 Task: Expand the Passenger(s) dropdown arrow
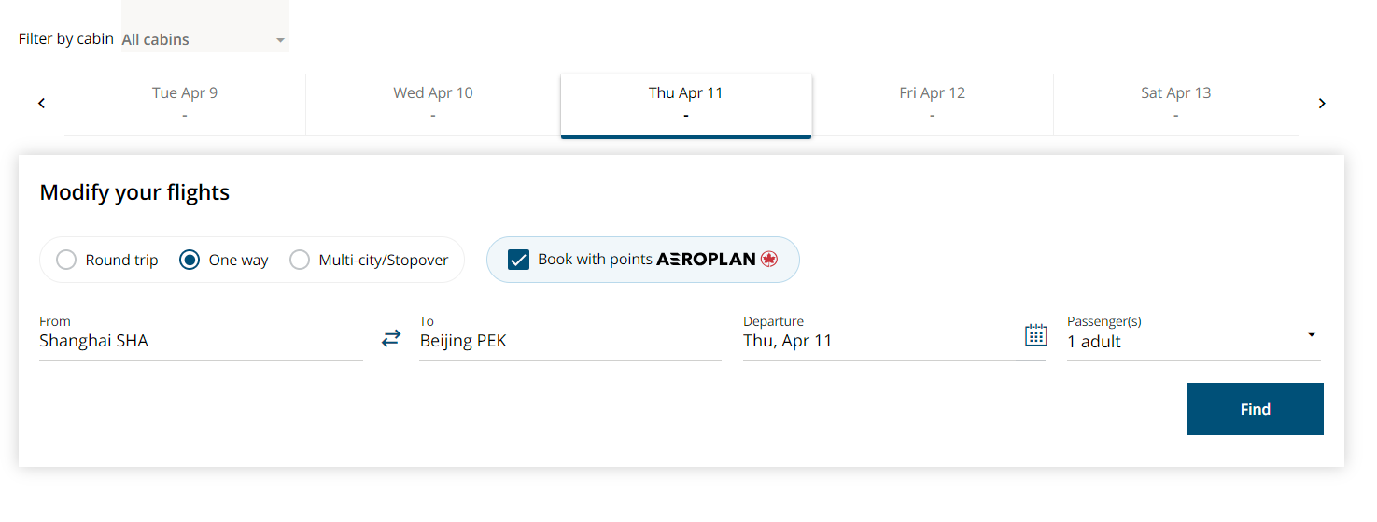click(1312, 335)
